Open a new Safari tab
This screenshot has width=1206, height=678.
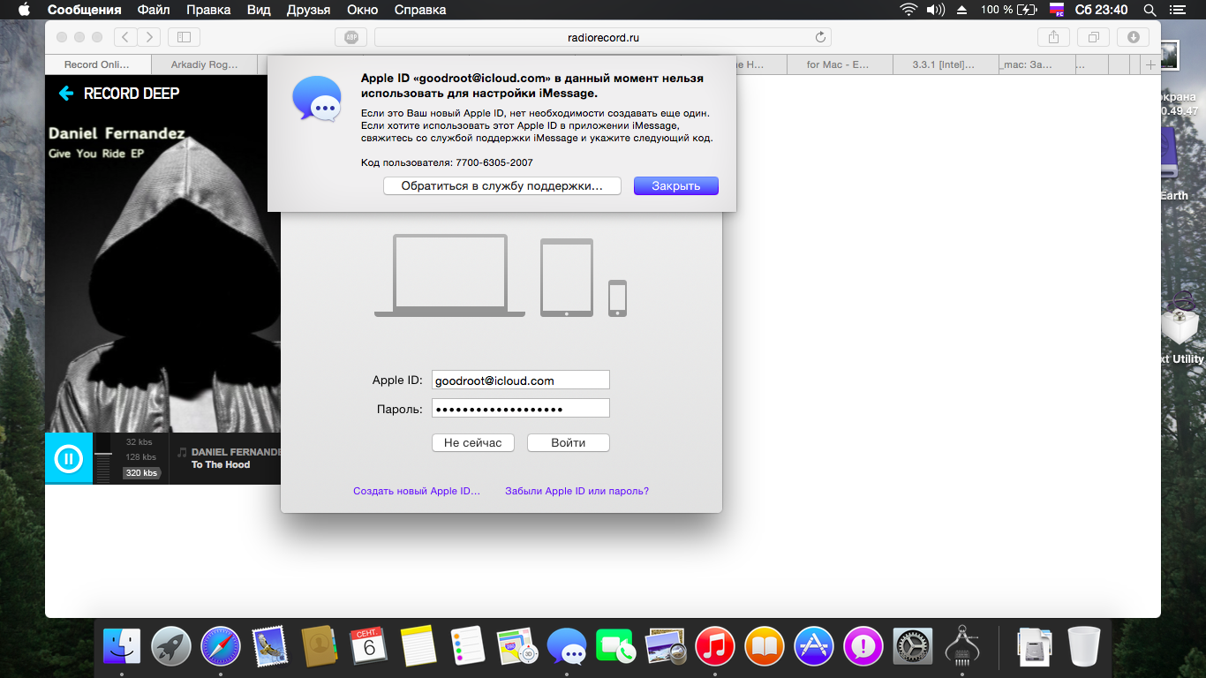coord(1149,64)
